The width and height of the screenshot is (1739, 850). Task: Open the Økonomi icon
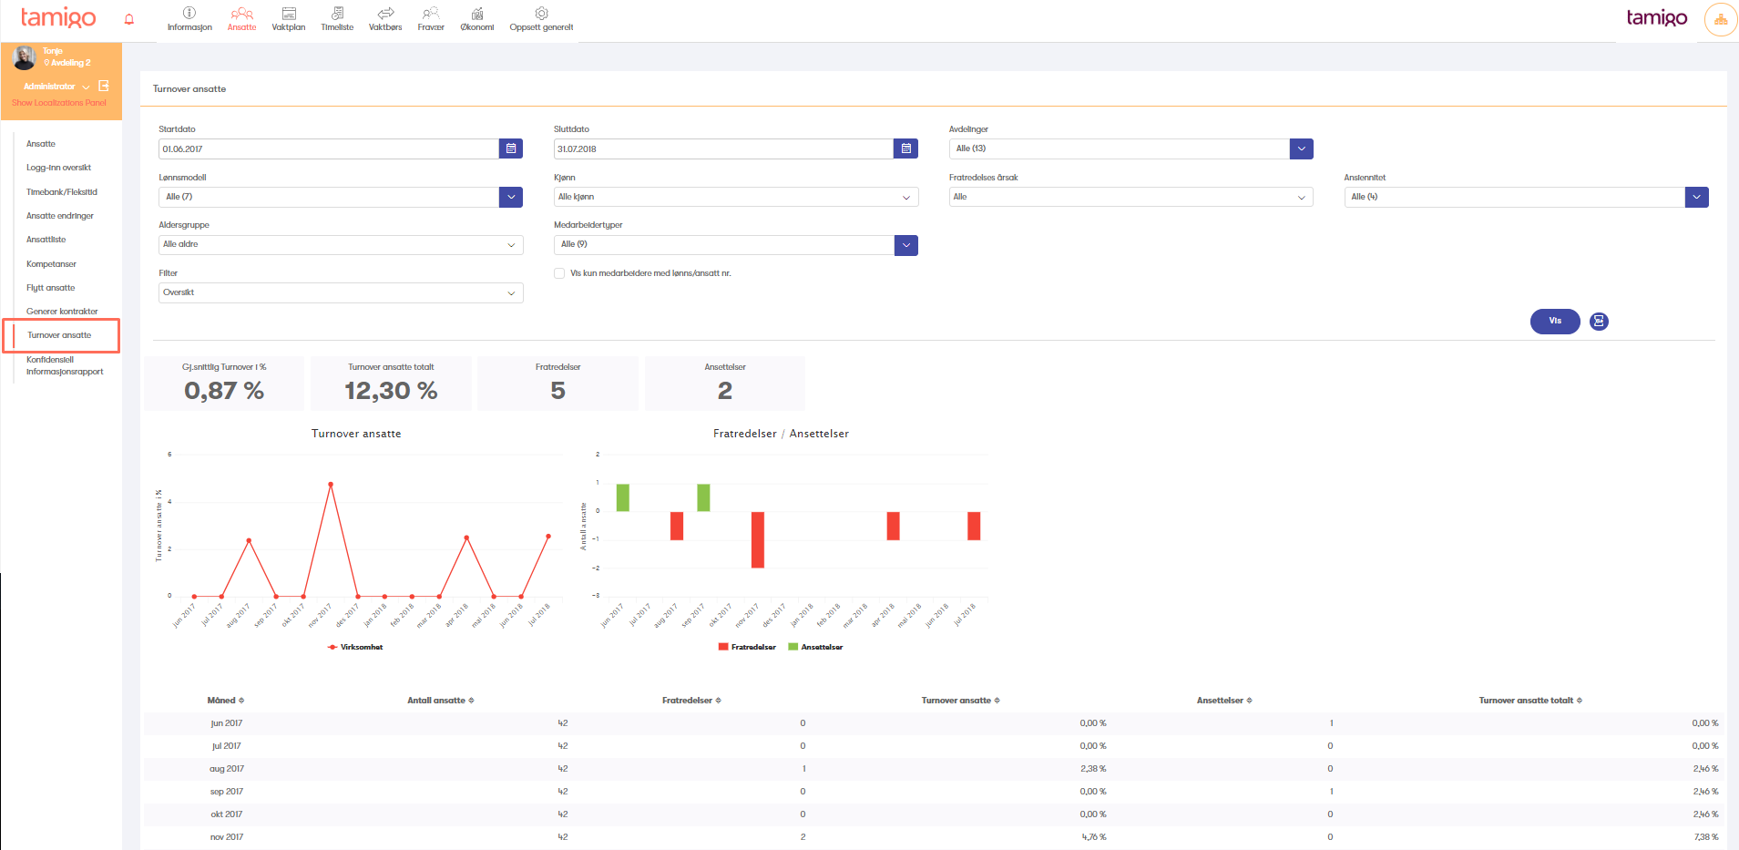477,13
